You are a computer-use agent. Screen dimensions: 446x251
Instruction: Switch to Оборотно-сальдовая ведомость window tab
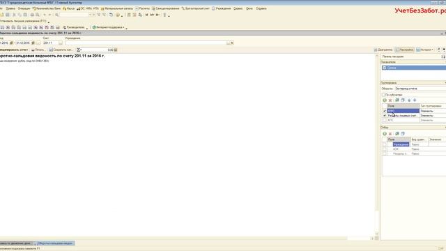54,243
